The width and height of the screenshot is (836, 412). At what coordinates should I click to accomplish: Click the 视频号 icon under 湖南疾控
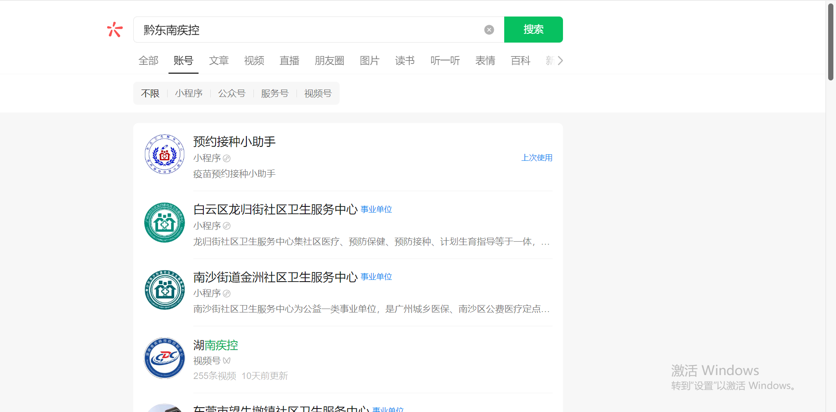[227, 361]
